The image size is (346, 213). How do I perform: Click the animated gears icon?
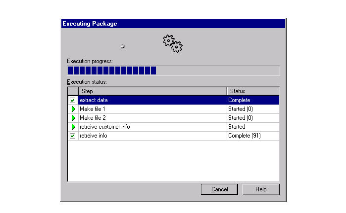(173, 43)
